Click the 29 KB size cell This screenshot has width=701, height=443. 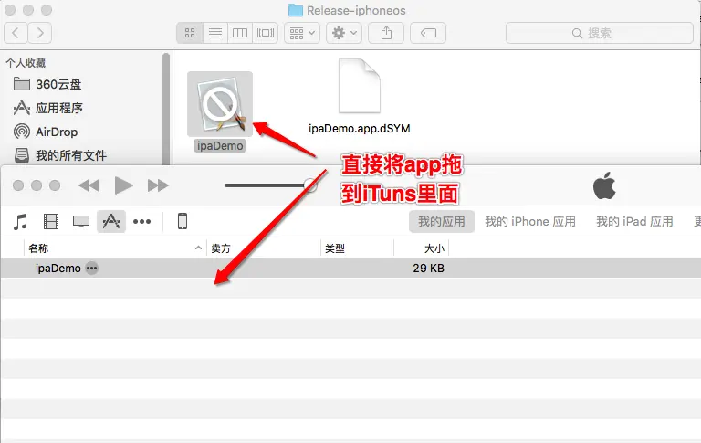tap(428, 268)
